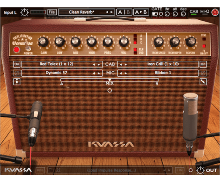The width and height of the screenshot is (220, 183).
Task: Open Dynamic 57 microphone dropdown
Action: [62, 73]
